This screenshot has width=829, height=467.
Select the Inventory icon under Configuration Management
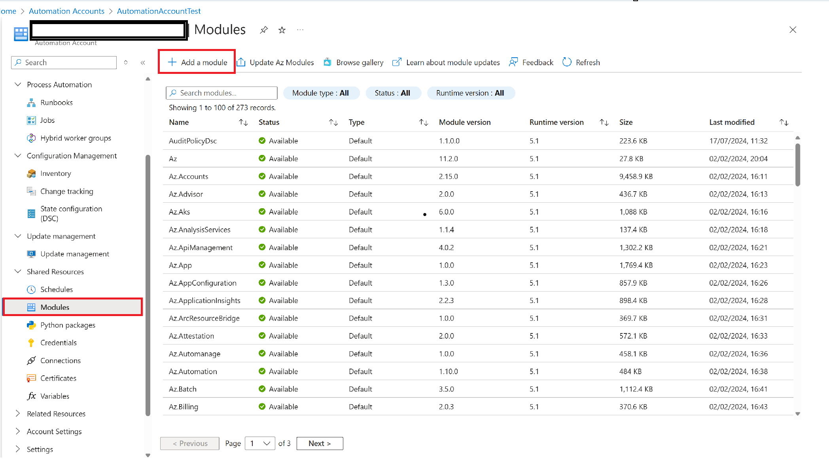(31, 173)
